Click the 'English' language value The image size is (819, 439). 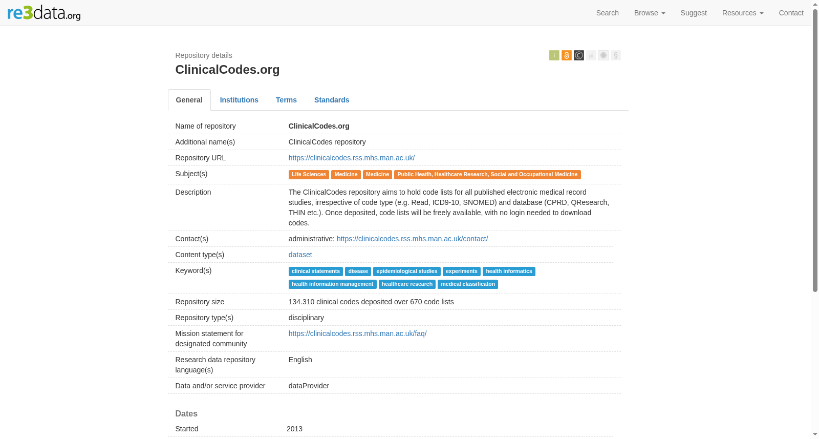[300, 360]
